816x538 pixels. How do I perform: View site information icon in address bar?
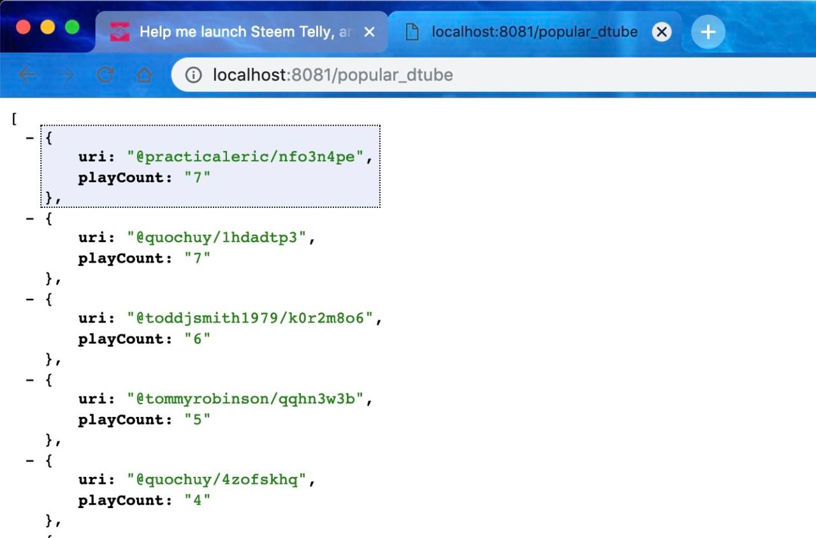point(193,75)
